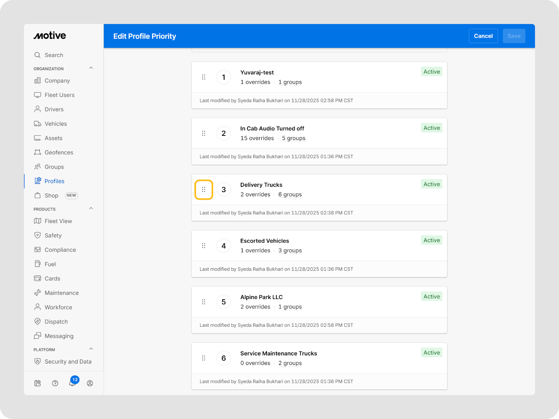The image size is (559, 419).
Task: Click the drag handle for Alpine Park LLC
Action: 204,302
